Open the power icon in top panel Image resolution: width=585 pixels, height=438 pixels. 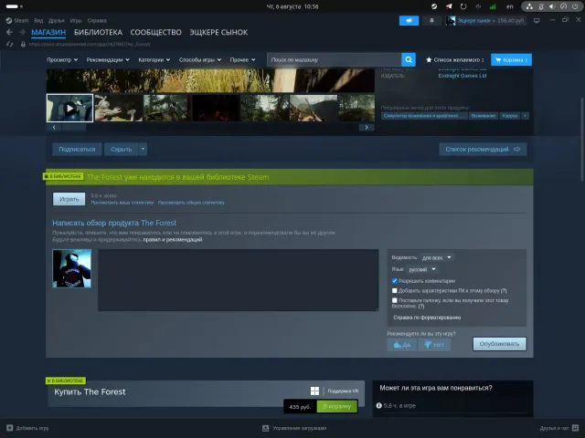[x=575, y=6]
